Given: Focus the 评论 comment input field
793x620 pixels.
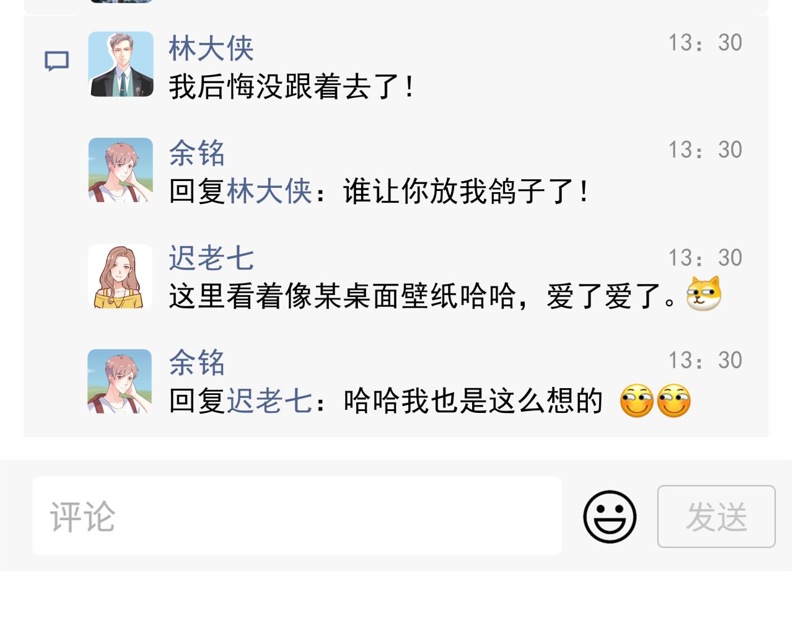Looking at the screenshot, I should coord(297,516).
